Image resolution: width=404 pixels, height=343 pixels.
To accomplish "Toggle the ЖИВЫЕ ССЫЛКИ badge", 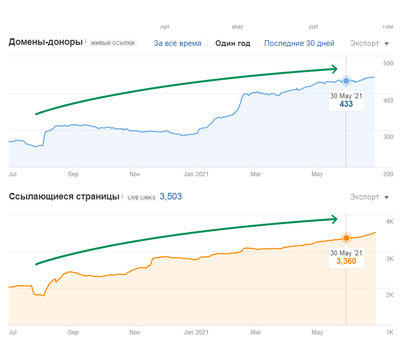I will pos(112,43).
